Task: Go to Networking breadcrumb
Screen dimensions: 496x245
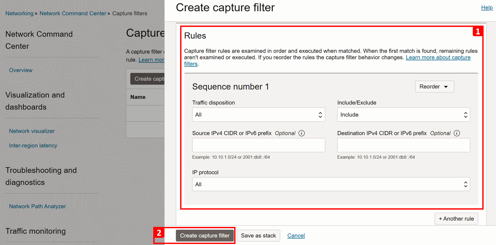Action: (19, 13)
